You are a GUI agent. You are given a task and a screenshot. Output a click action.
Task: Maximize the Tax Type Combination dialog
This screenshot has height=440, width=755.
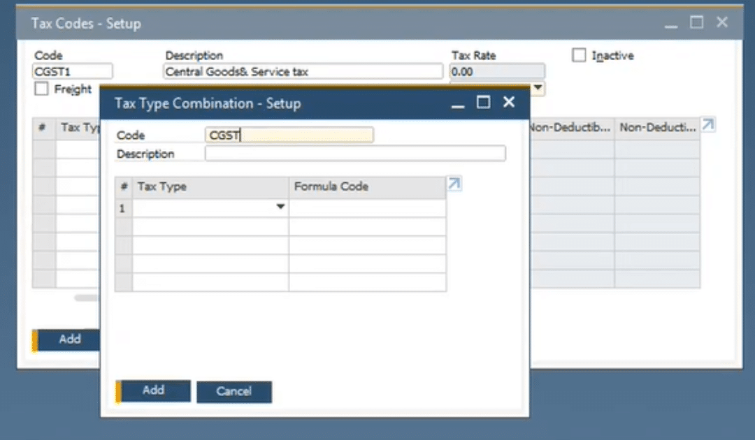483,102
